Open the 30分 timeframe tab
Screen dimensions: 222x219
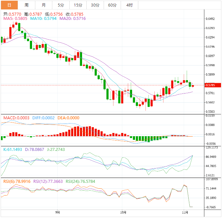[x=95, y=5]
